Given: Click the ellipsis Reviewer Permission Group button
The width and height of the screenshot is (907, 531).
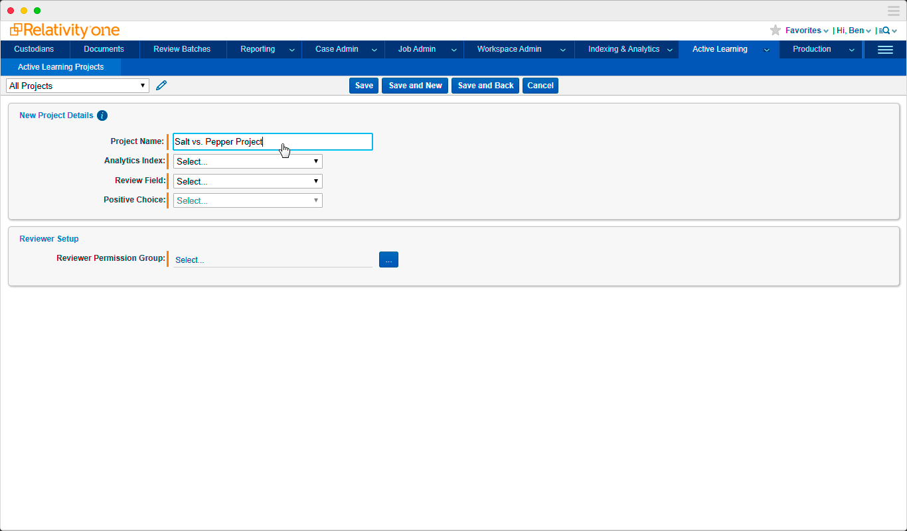Looking at the screenshot, I should [x=388, y=260].
